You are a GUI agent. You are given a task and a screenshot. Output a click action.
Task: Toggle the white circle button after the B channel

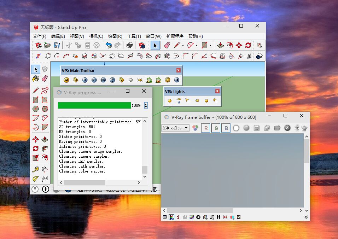[x=236, y=128]
